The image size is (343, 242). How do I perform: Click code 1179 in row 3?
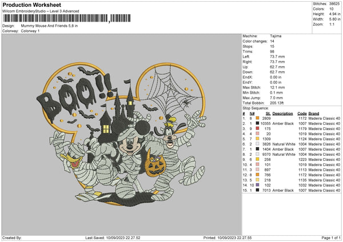302,128
